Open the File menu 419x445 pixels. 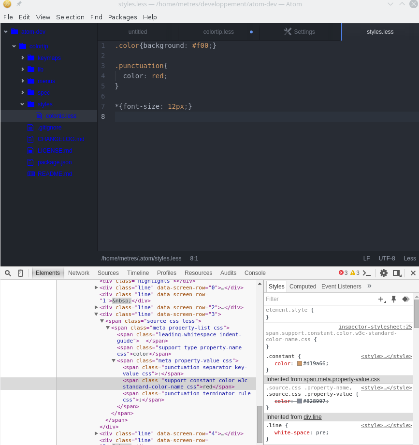point(8,17)
